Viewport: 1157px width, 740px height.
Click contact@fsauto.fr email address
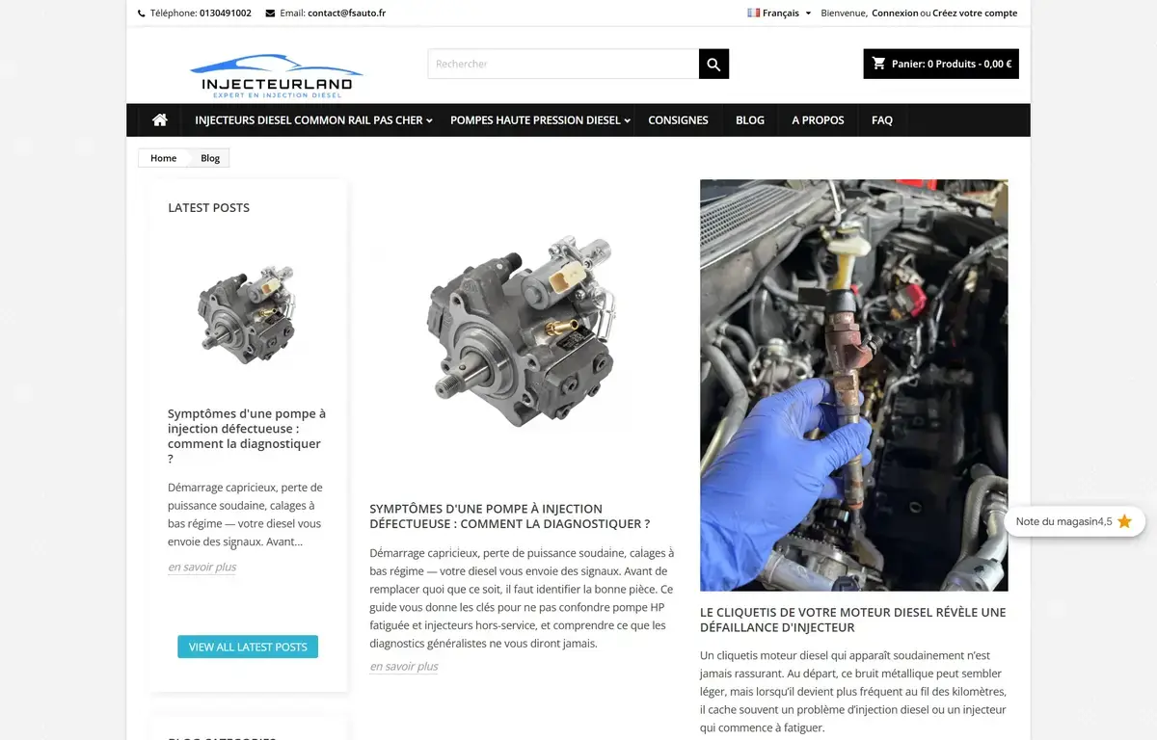(x=347, y=13)
